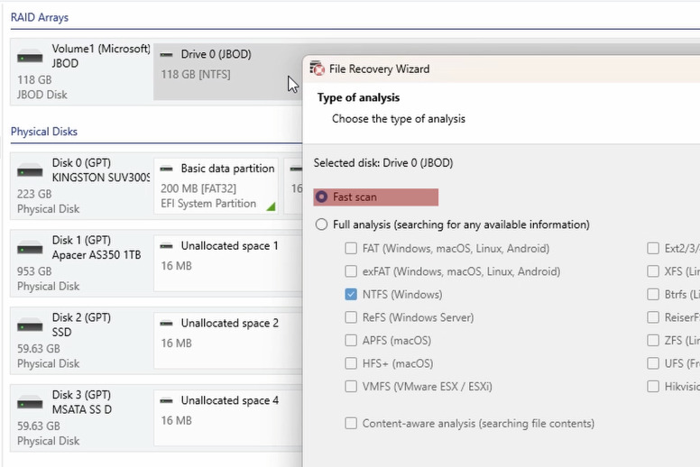Check the ZFS file system checkbox
The width and height of the screenshot is (700, 467).
(653, 340)
